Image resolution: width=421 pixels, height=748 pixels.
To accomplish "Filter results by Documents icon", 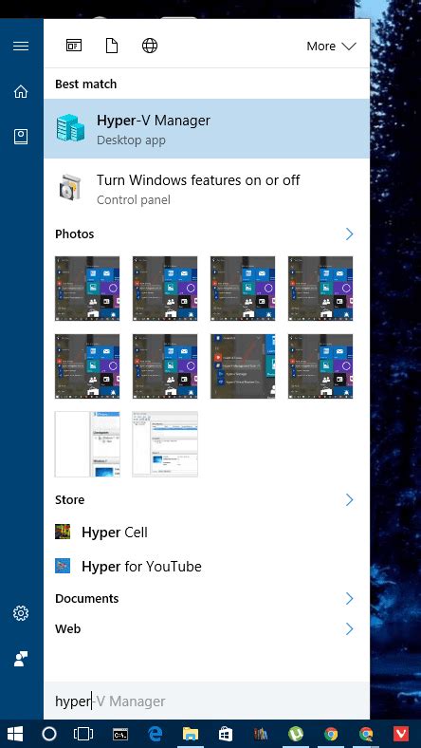I will (x=112, y=46).
